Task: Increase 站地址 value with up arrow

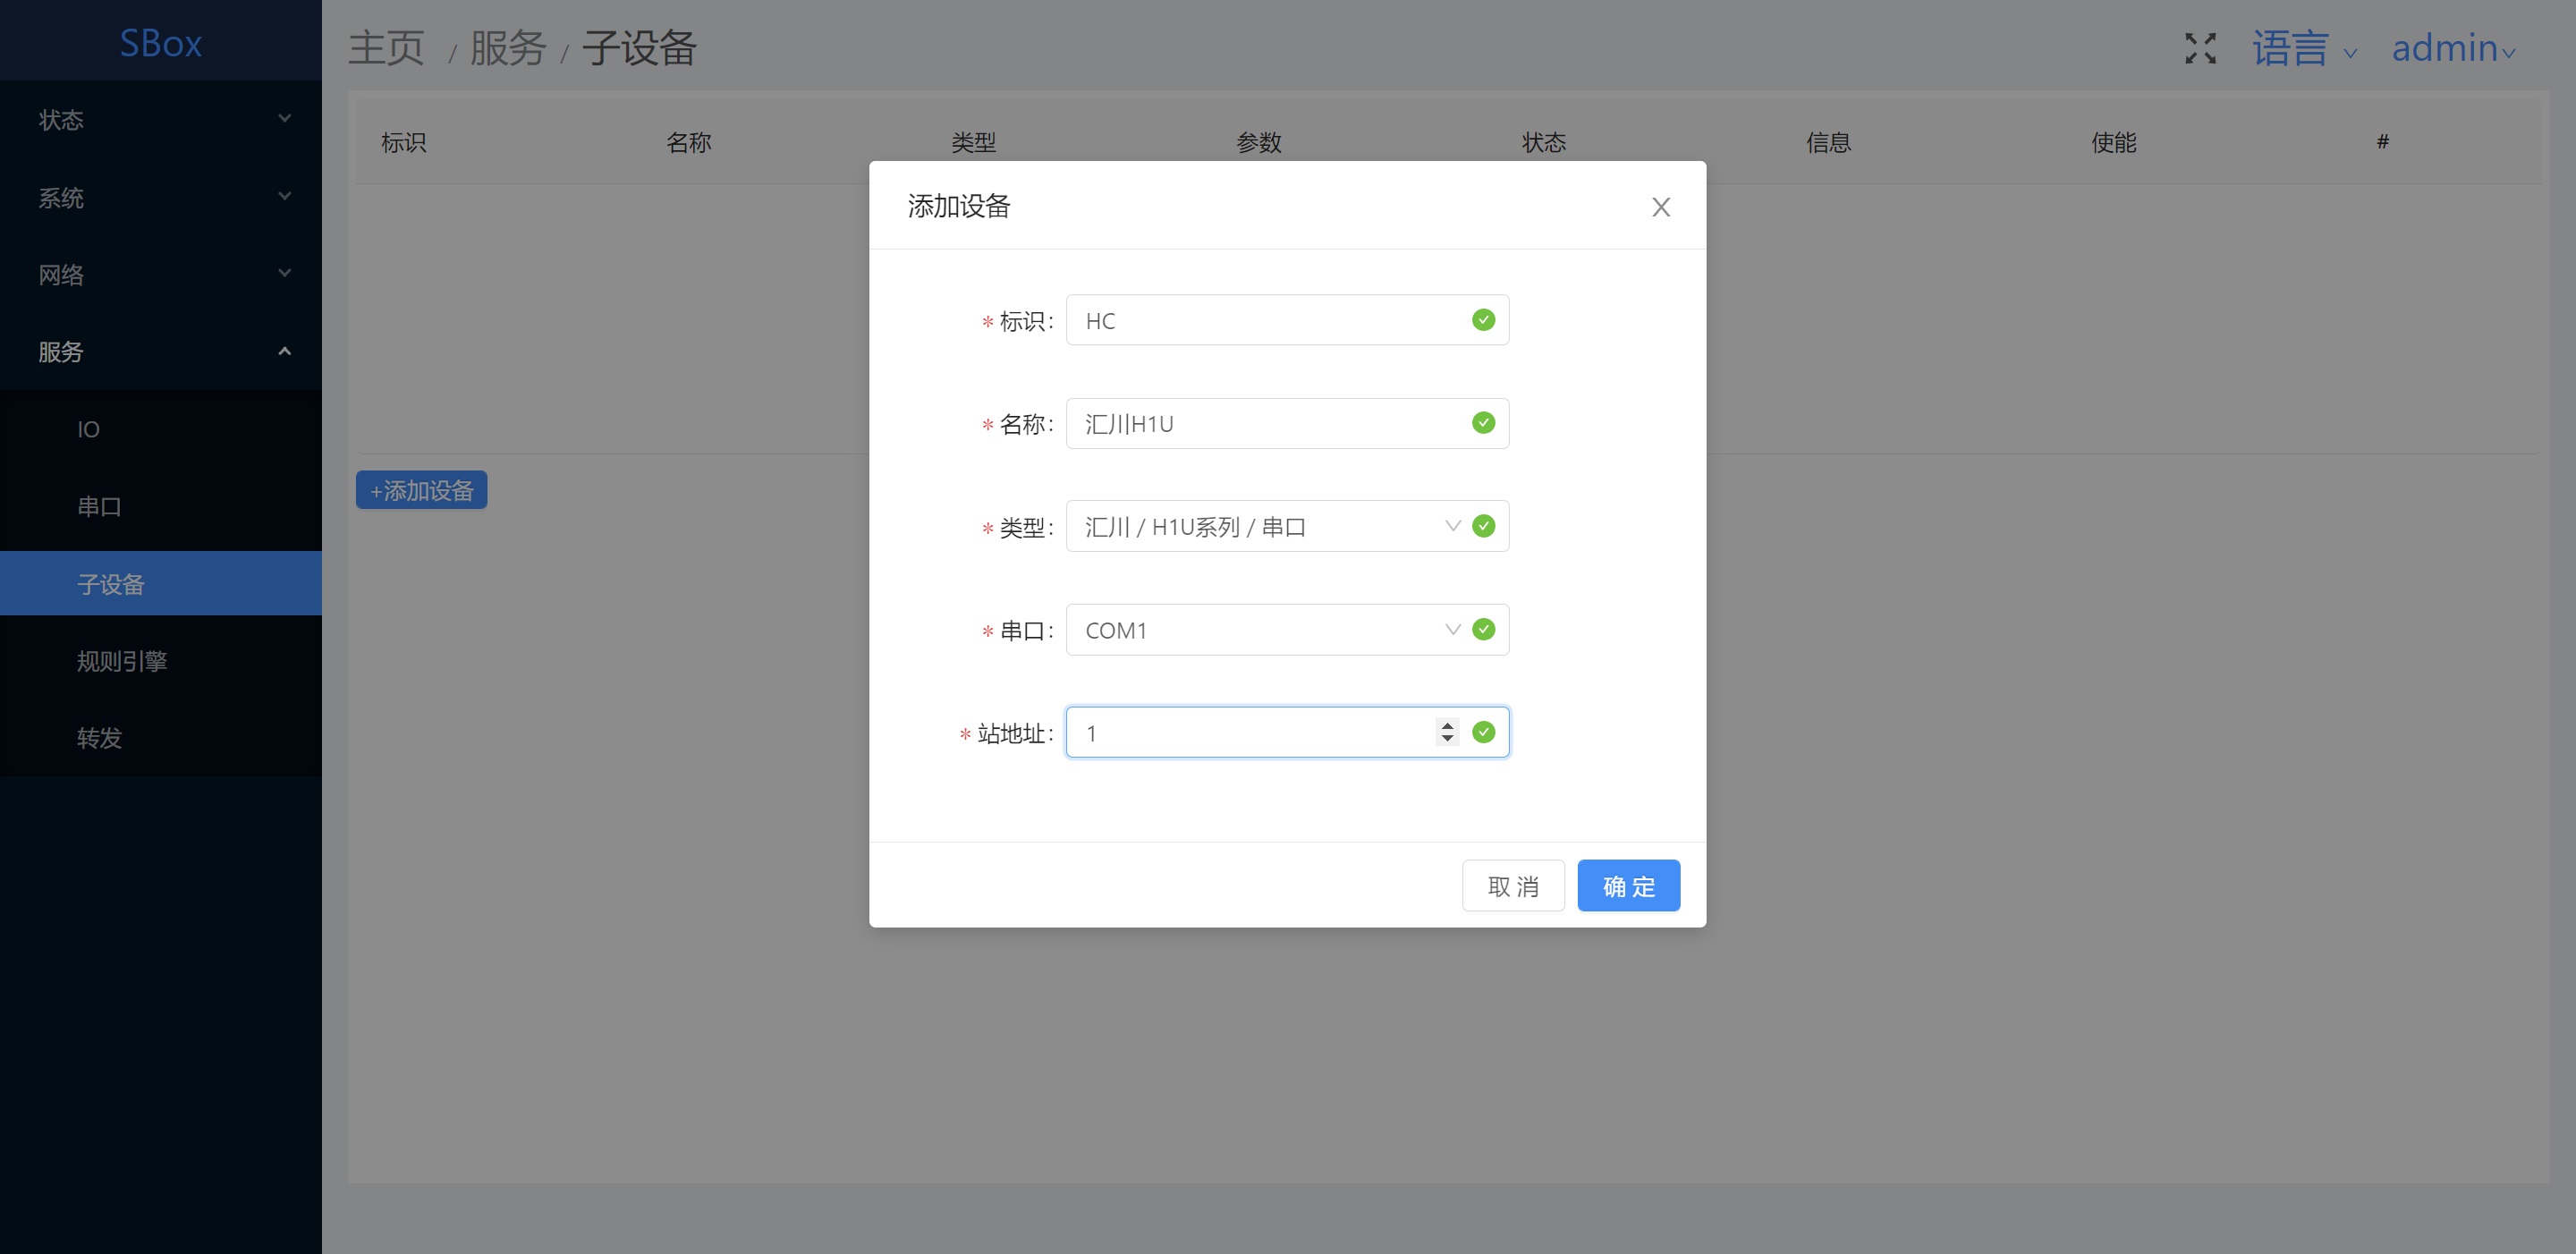Action: (1447, 725)
